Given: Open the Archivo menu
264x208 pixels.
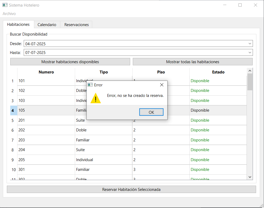Looking at the screenshot, I should [x=9, y=14].
